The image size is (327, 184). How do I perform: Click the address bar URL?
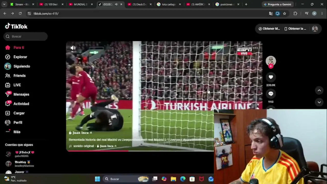pyautogui.click(x=46, y=14)
